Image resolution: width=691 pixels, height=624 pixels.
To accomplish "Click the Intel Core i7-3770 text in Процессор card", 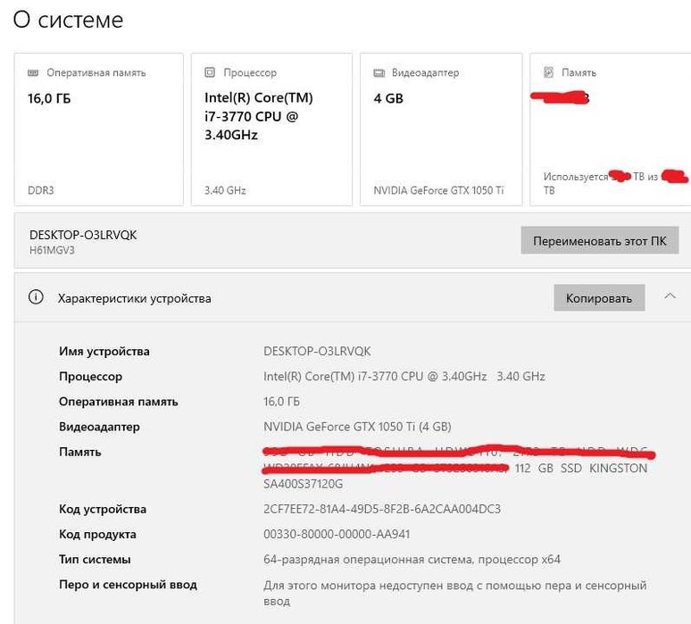I will pos(259,116).
